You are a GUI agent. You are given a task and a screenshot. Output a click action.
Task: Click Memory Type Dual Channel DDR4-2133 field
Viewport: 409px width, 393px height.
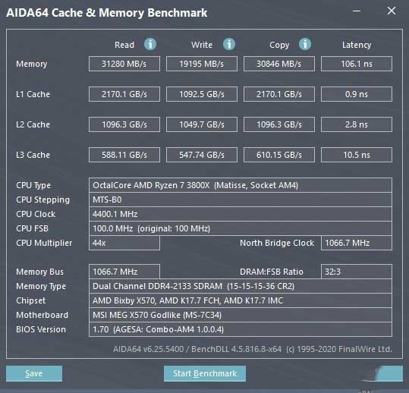(x=241, y=286)
